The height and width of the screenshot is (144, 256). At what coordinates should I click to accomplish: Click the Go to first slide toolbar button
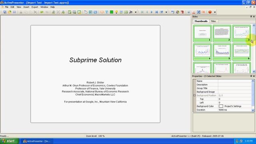[x=142, y=12]
